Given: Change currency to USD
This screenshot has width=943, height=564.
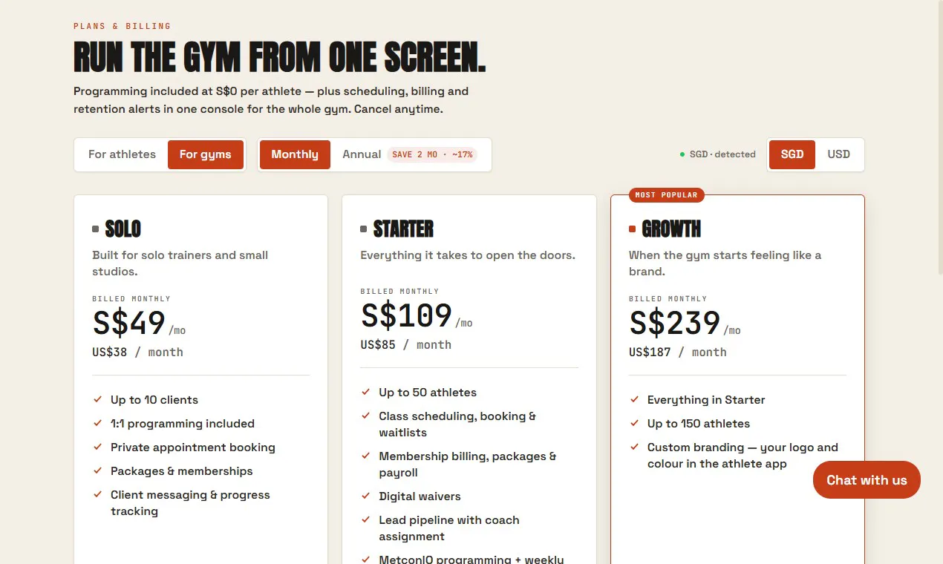Looking at the screenshot, I should (839, 154).
